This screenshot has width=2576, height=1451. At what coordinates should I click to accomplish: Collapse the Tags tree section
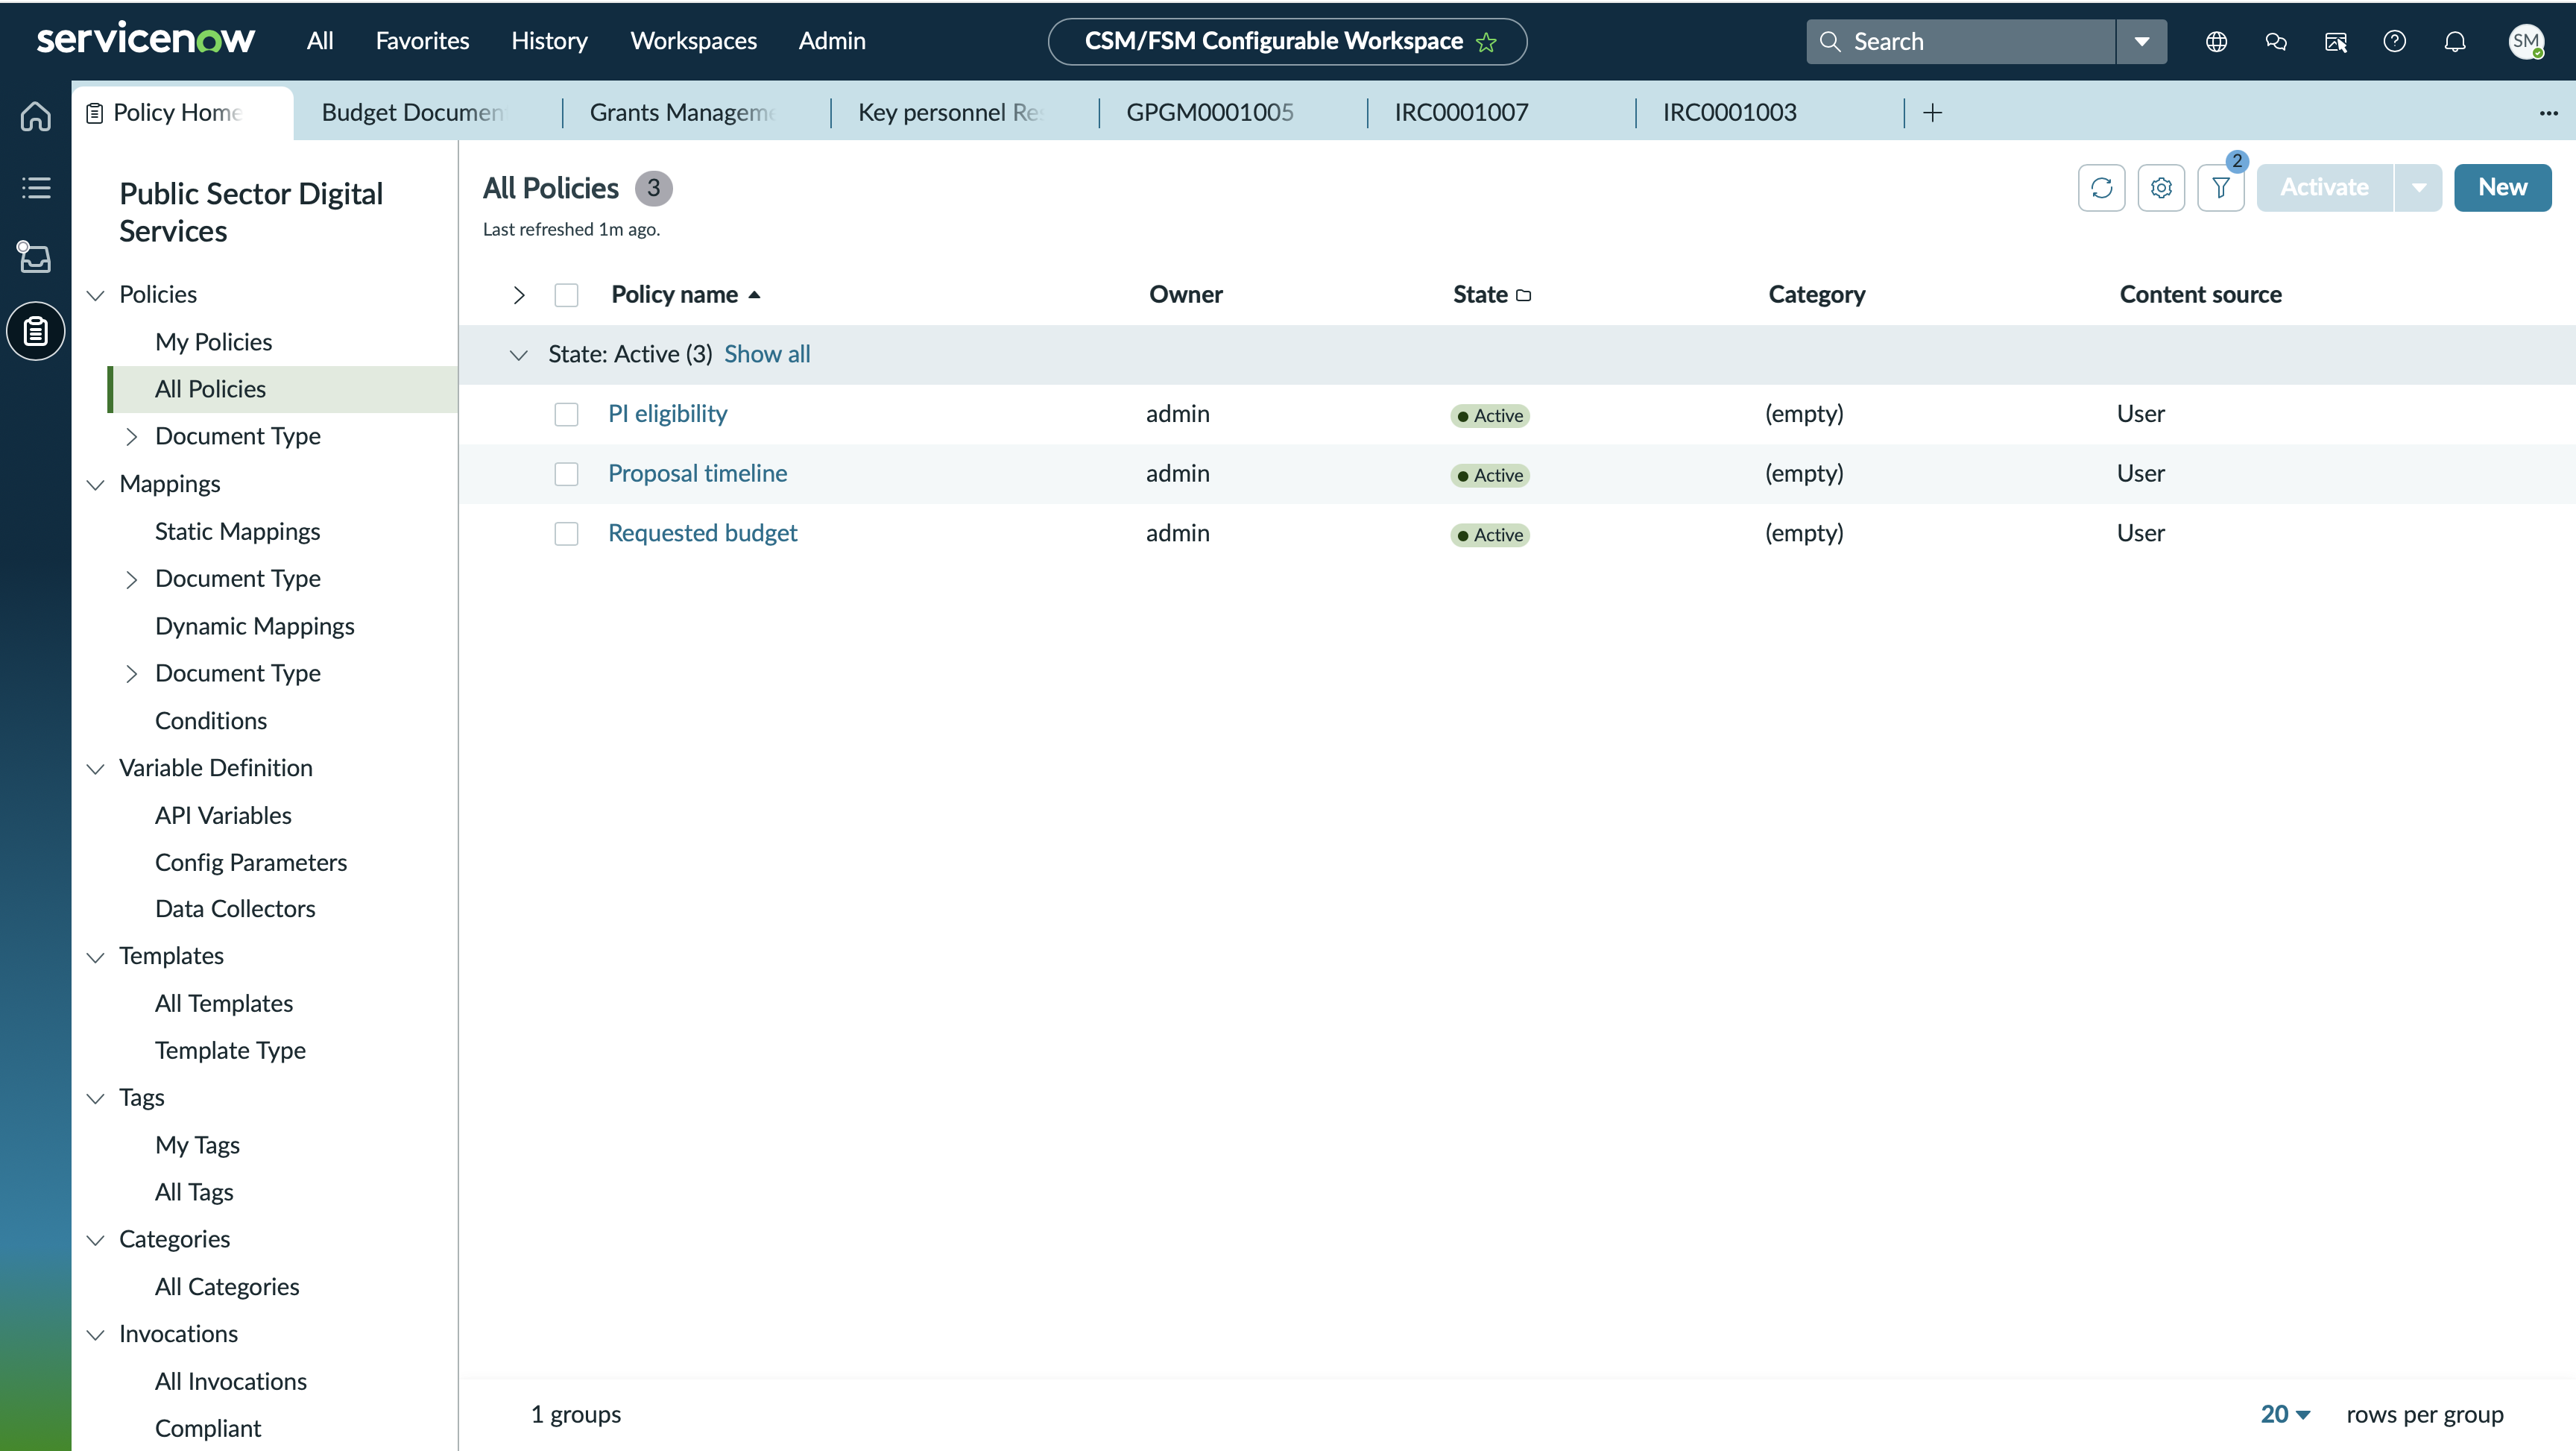(95, 1098)
